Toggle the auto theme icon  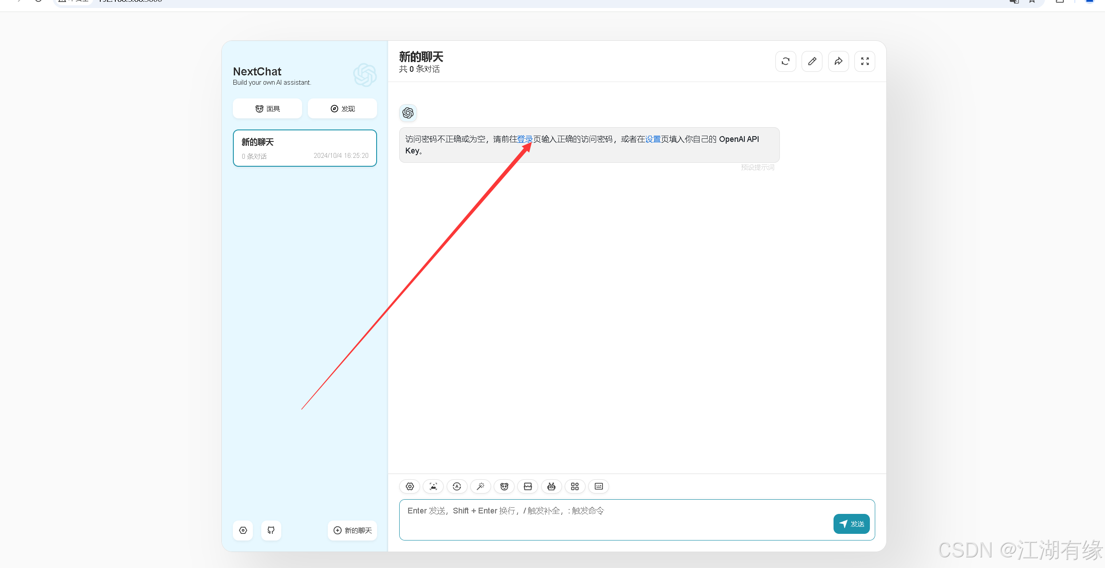point(457,486)
